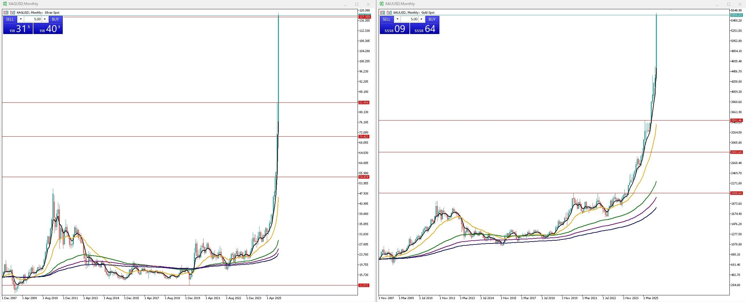Open Depth of Market icon on XAUUSD chart

click(x=389, y=13)
